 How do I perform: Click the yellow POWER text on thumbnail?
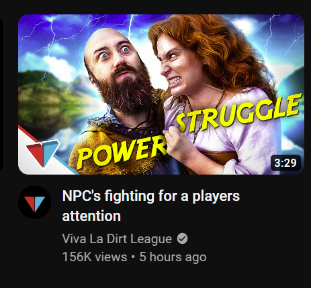click(x=122, y=154)
